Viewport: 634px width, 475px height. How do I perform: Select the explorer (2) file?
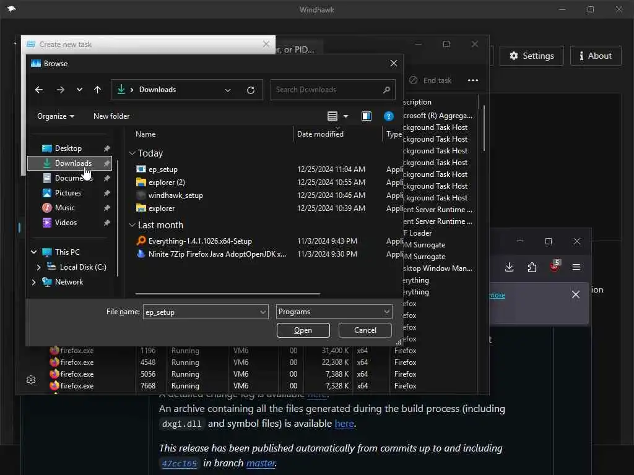click(x=167, y=182)
